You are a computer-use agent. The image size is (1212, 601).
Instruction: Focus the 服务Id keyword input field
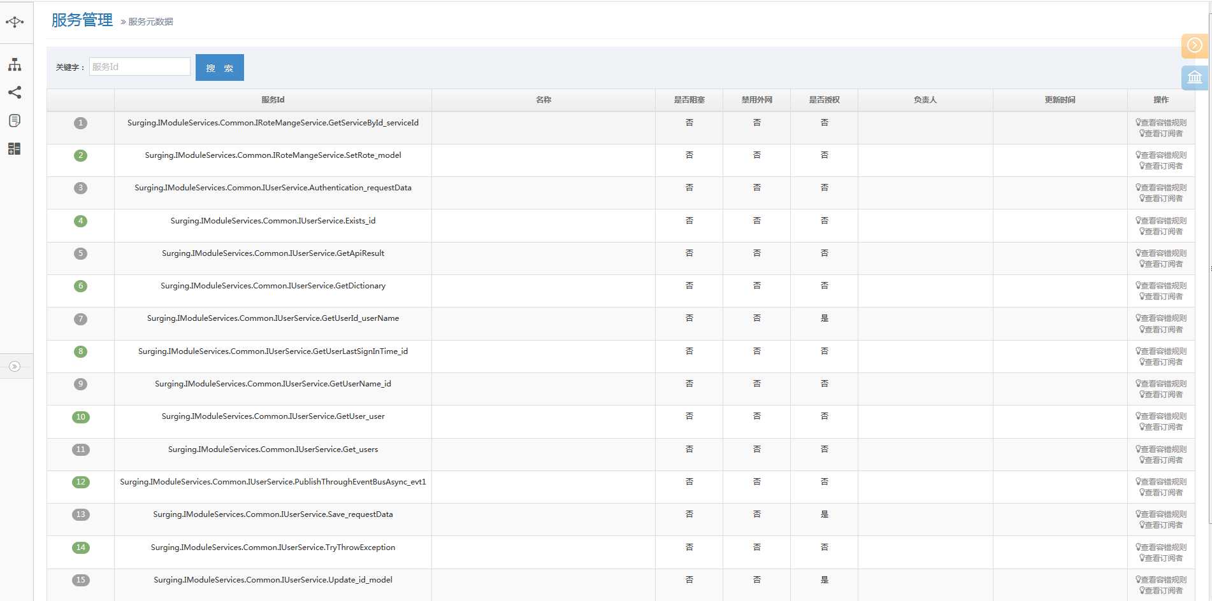(x=140, y=67)
